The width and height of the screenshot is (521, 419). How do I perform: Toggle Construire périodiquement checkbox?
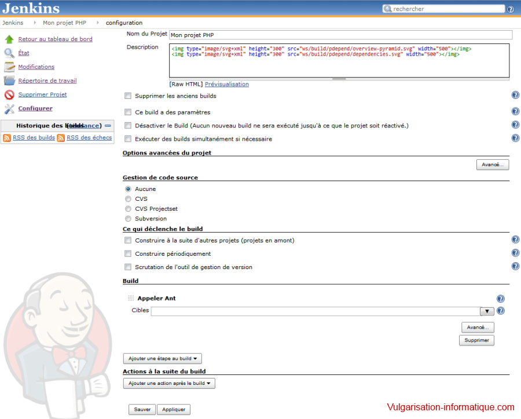tap(128, 254)
